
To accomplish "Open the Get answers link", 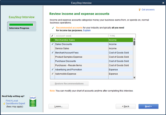I will tap(148, 10).
